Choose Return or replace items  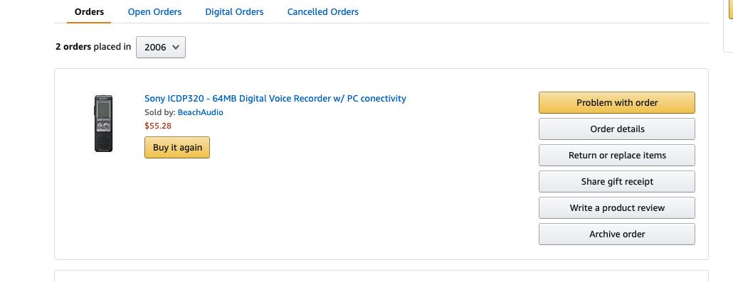[617, 155]
